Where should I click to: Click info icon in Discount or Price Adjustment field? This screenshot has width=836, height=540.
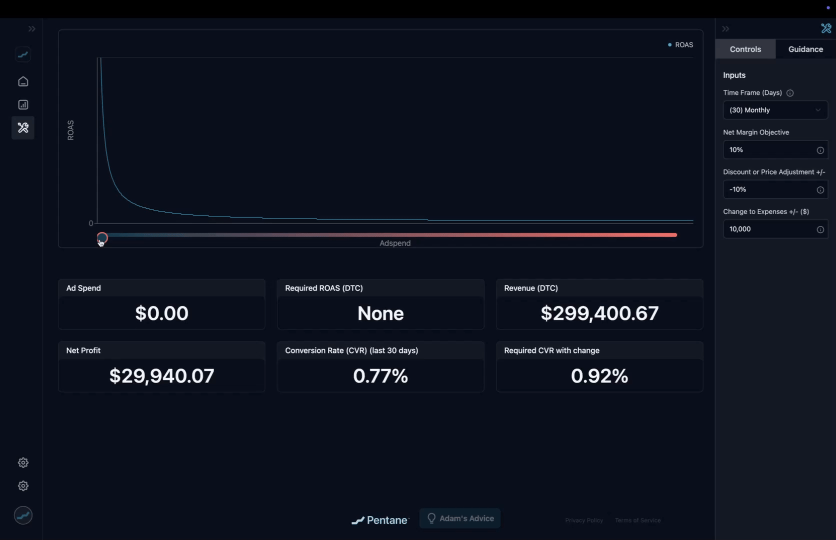tap(820, 189)
